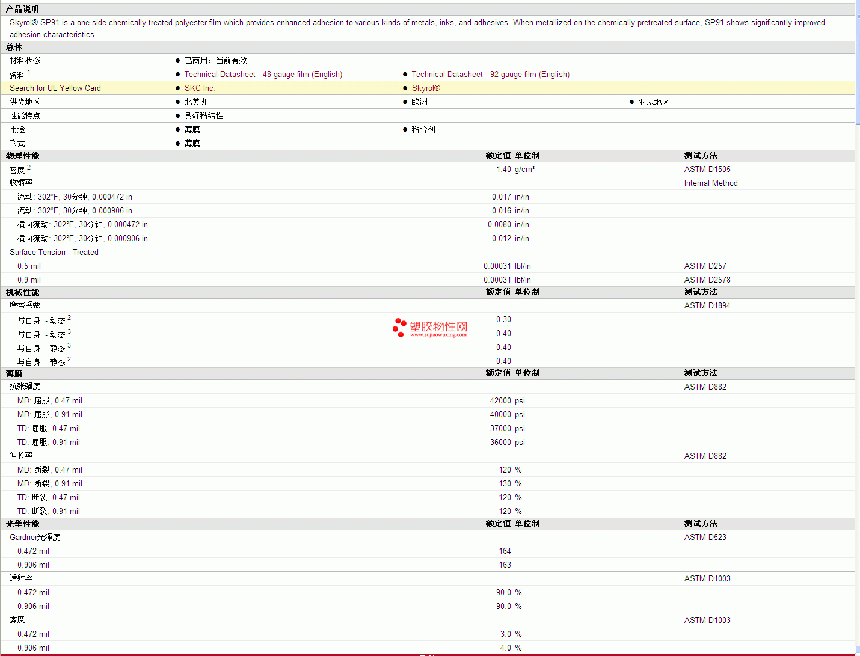Click the 欧洲 region entry

click(419, 102)
